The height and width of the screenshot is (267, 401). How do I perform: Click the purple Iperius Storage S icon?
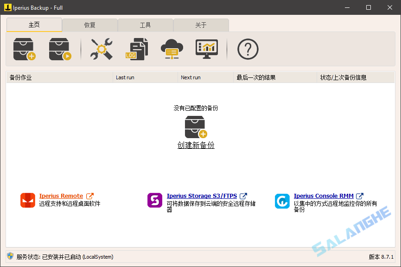pyautogui.click(x=154, y=201)
